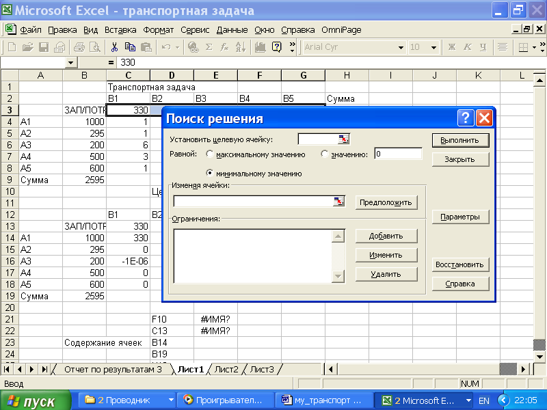Open the Name Box dropdown arrow
Screen dimensions: 547x410
coord(71,63)
